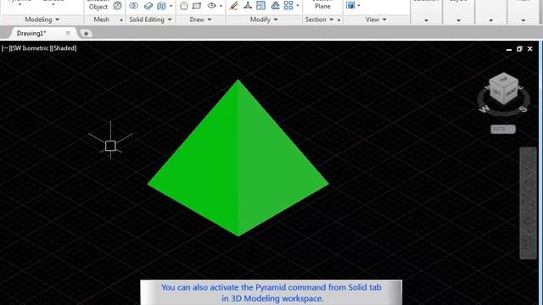Open the WCS coordinate system dropdown

[503, 129]
